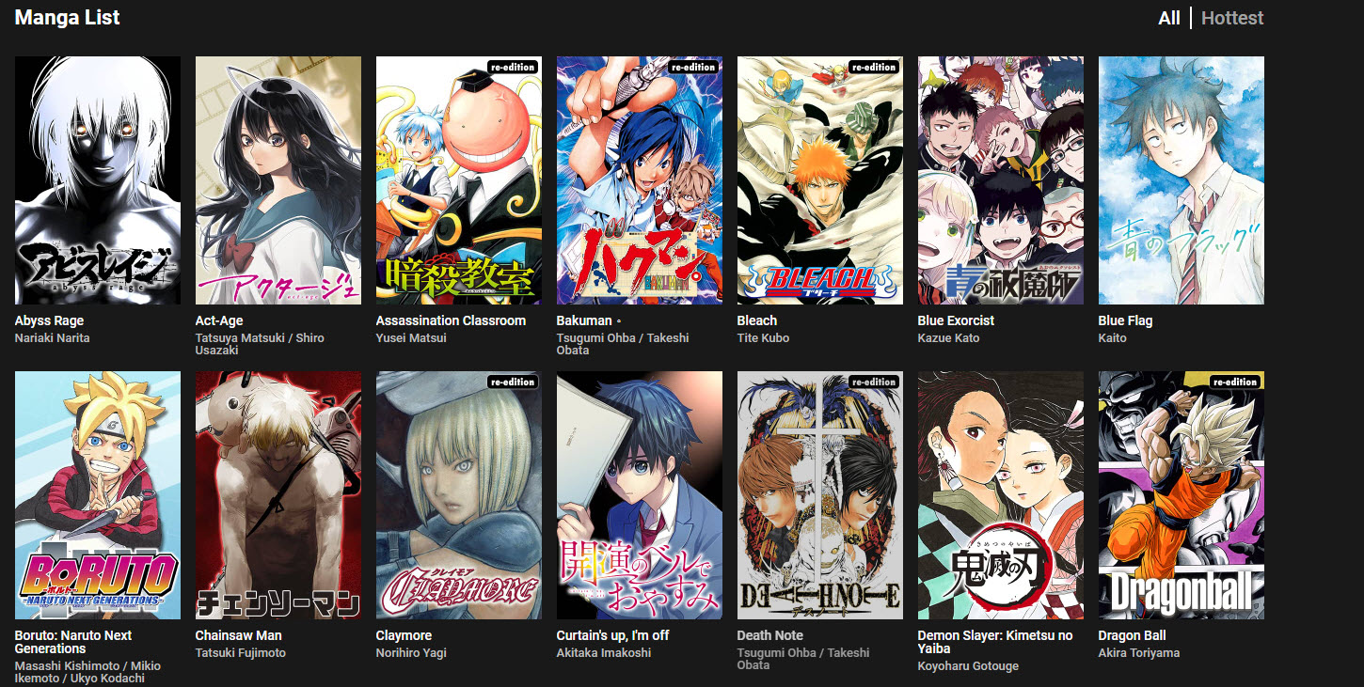
Task: Open the Blue Exorcist cover image
Action: tap(1001, 180)
